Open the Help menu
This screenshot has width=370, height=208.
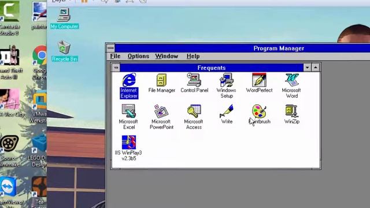[193, 56]
